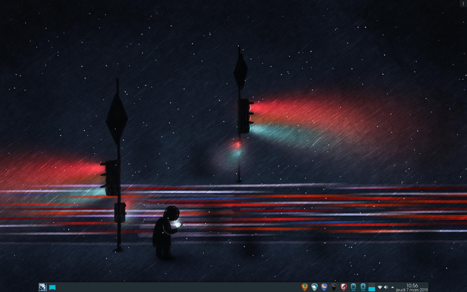The image size is (467, 292).
Task: Open the Thunderbird mail launcher
Action: 314,287
